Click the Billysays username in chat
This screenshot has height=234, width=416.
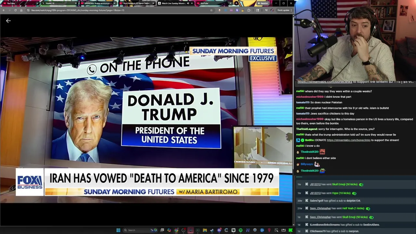[x=307, y=164]
